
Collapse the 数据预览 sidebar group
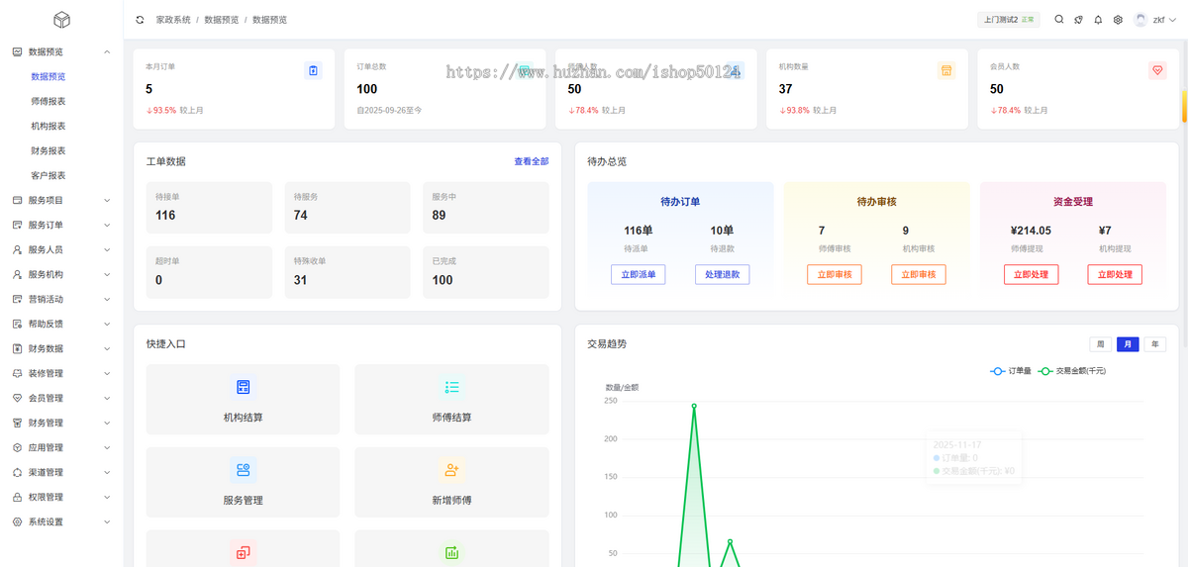(61, 51)
